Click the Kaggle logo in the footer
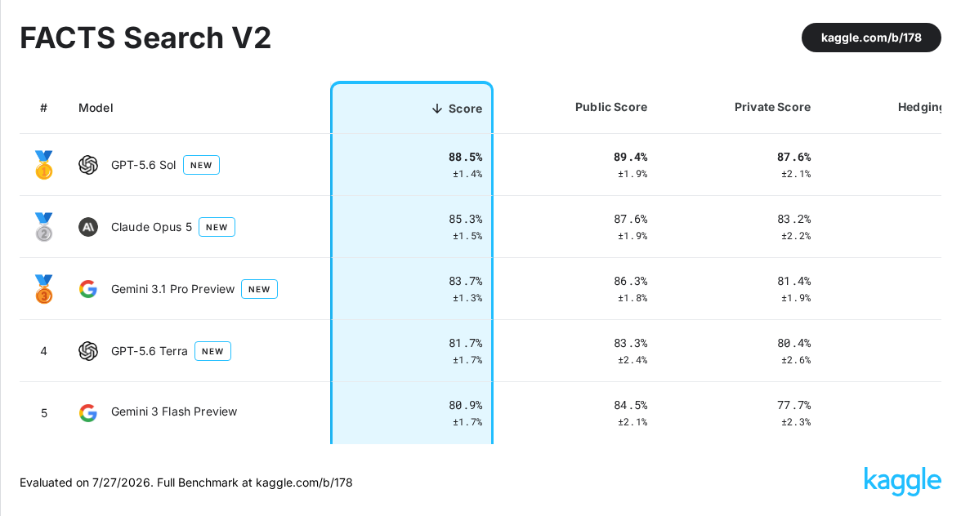 click(x=902, y=482)
